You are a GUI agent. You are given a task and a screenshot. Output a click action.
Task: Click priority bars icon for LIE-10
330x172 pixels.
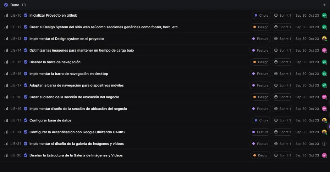[x=6, y=16]
